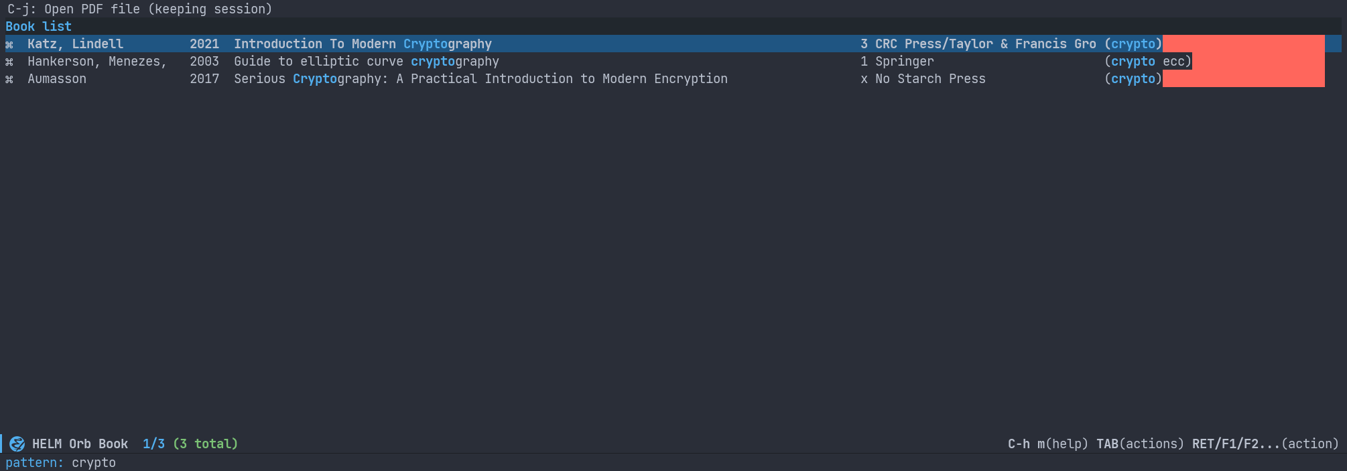Select Guide to elliptic curve cryptography entry

point(673,61)
